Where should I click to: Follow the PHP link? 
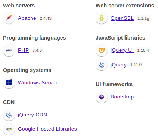[x=24, y=50]
